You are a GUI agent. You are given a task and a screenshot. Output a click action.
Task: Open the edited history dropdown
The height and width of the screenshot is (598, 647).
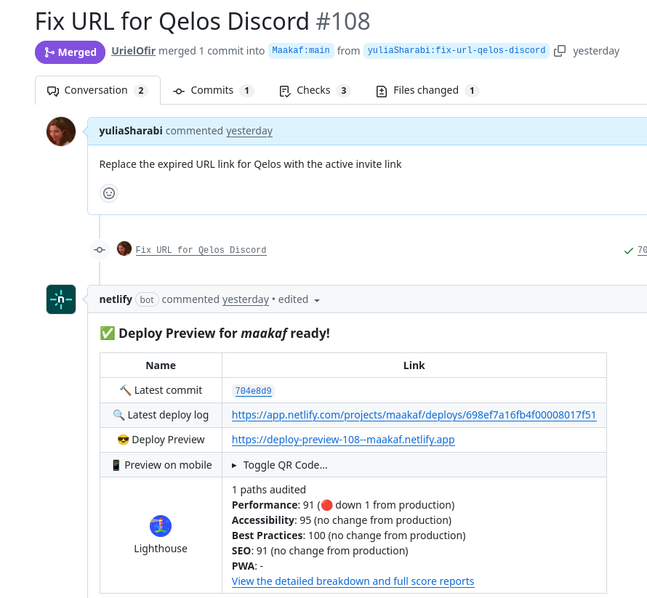point(316,299)
